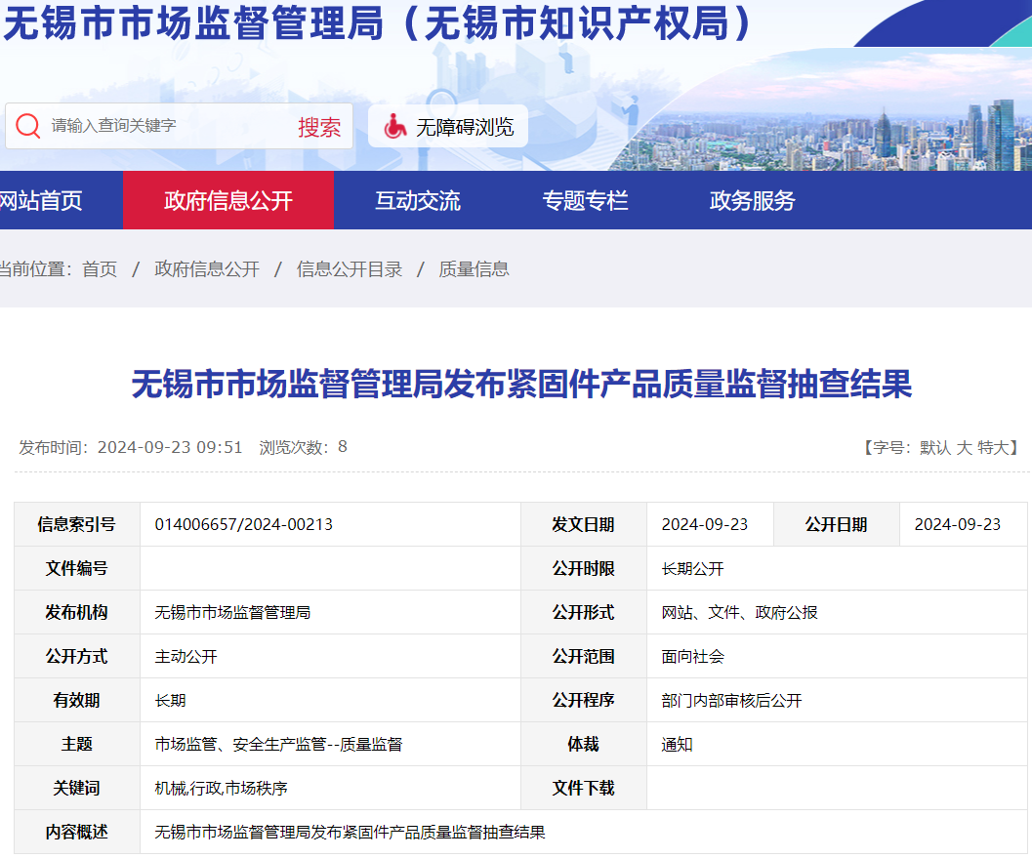
Task: Click the 信息索引号 label cell
Action: tap(77, 524)
